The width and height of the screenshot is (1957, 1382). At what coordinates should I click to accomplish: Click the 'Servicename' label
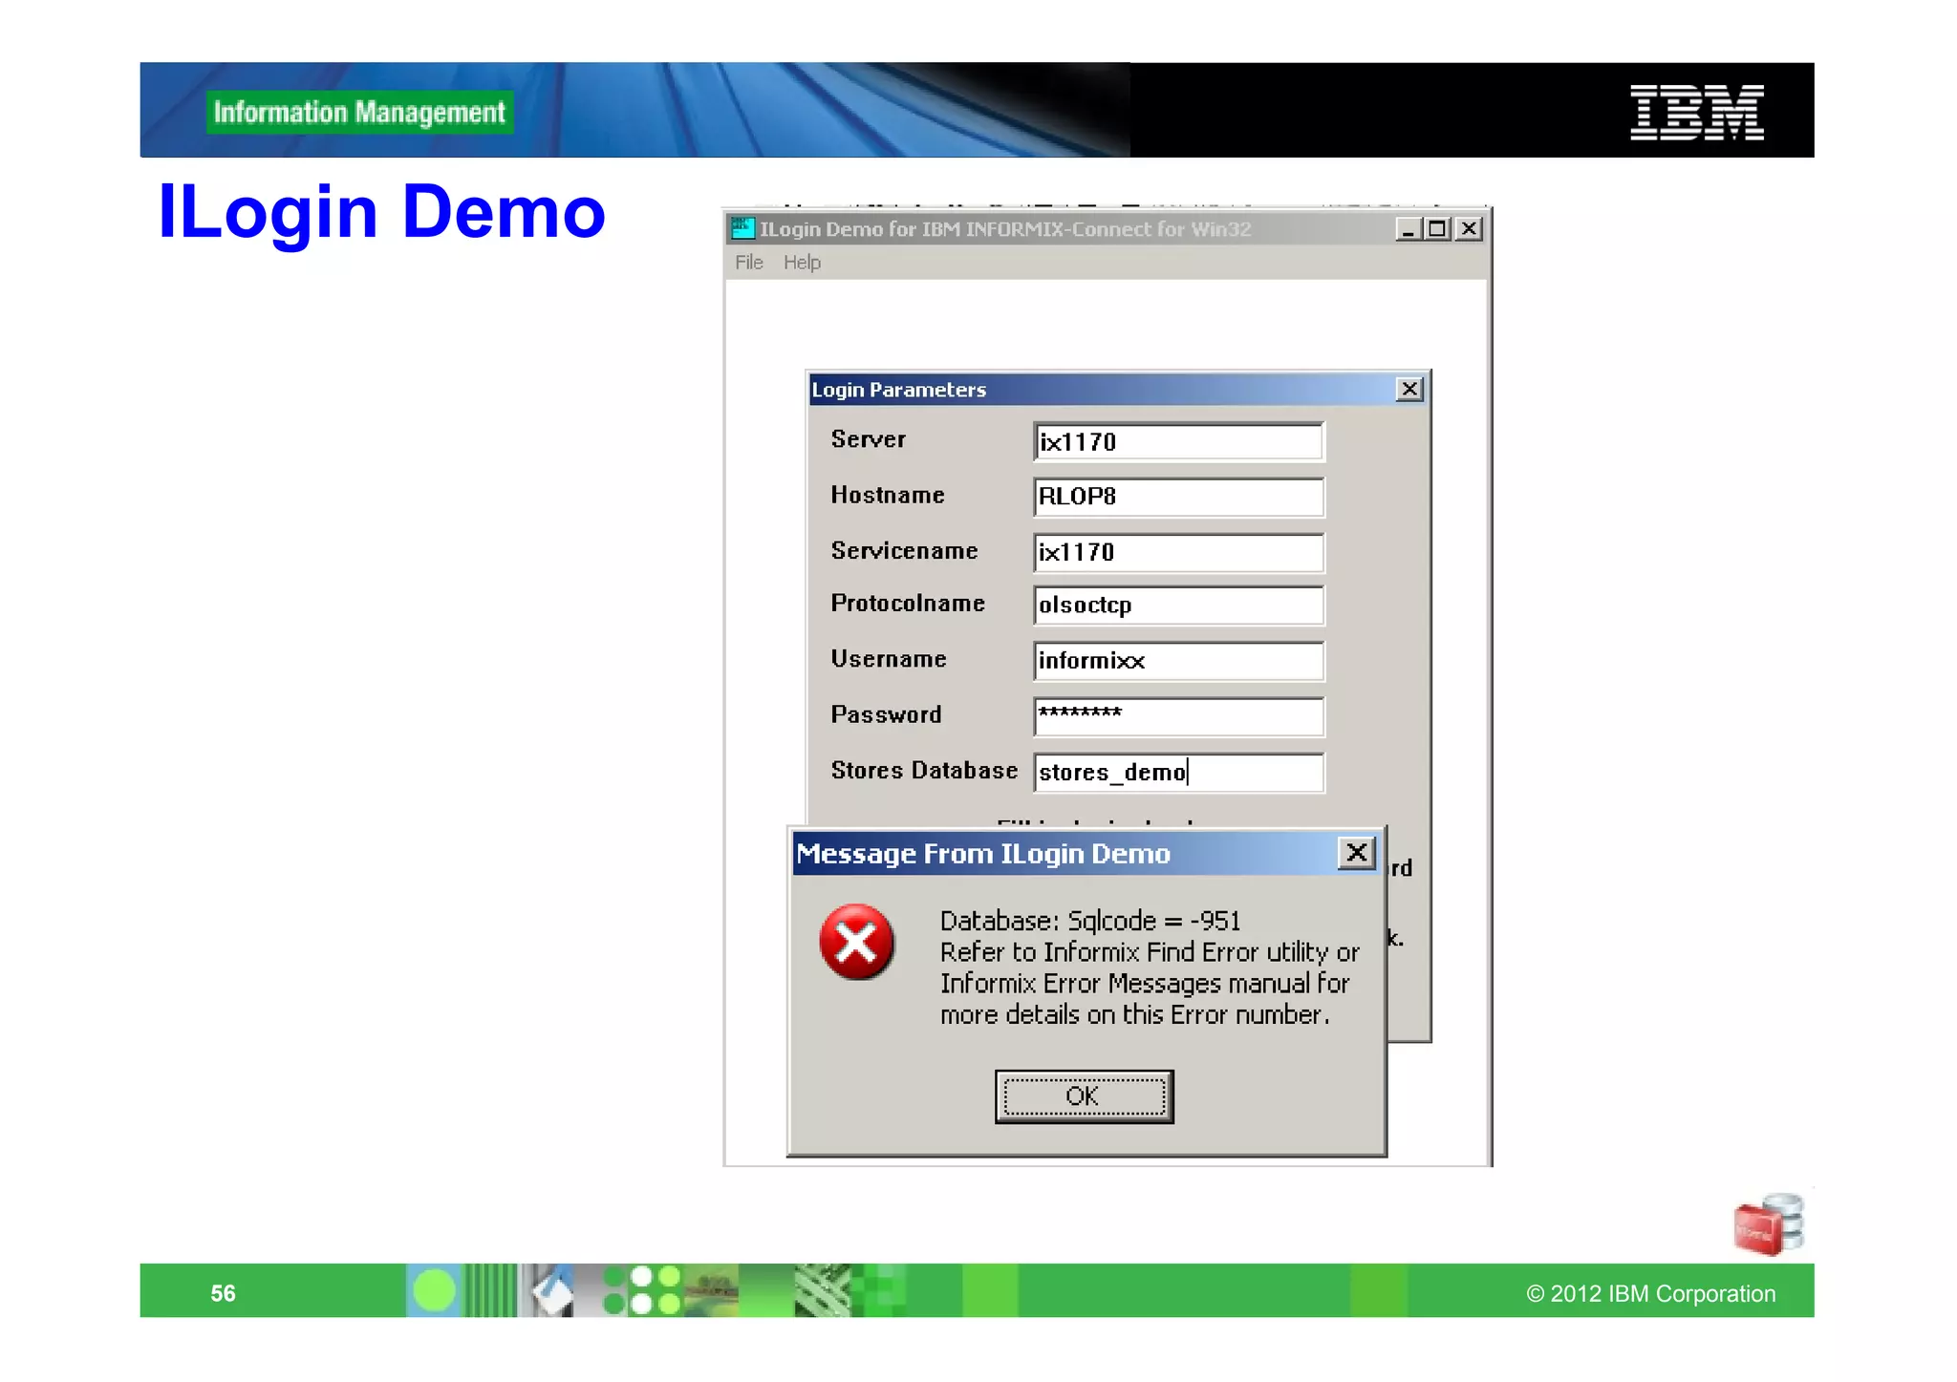coord(904,551)
